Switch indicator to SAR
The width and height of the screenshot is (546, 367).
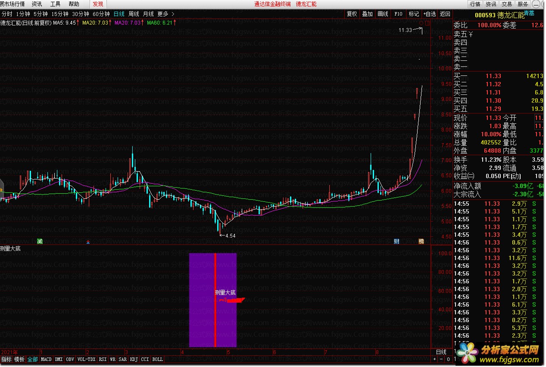[x=122, y=359]
